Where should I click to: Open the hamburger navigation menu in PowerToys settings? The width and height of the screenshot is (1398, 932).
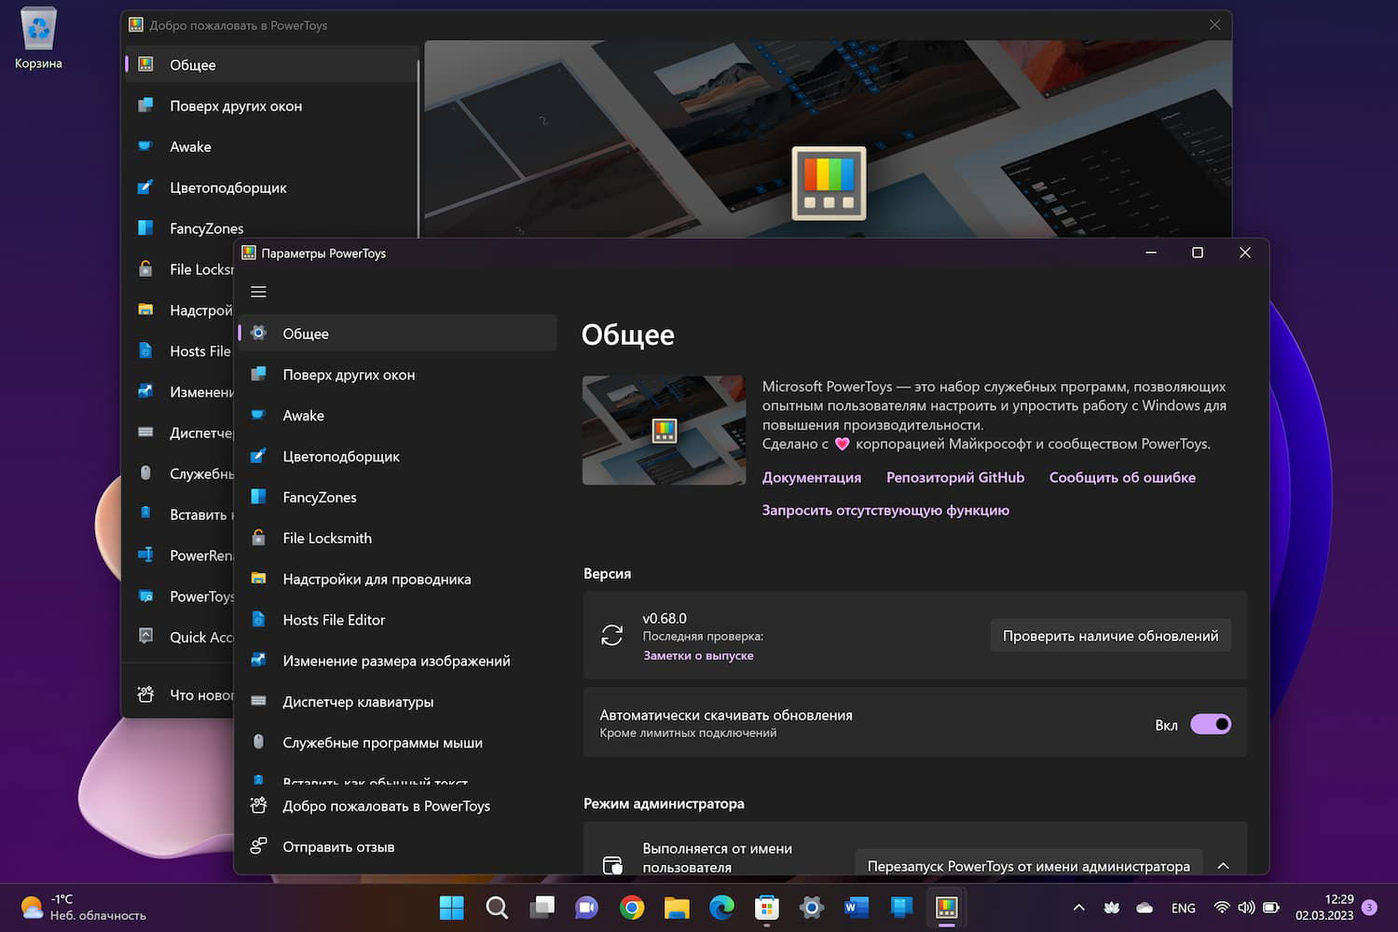(259, 292)
